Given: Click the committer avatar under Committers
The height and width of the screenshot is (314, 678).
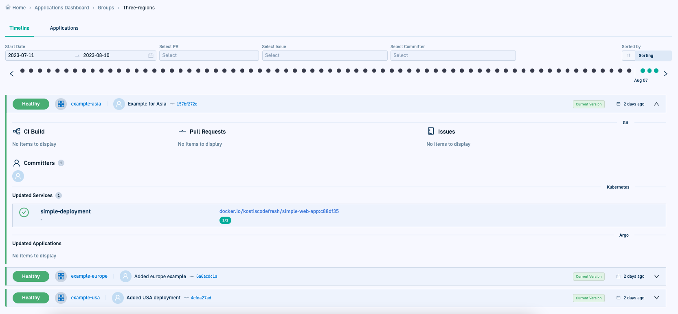Looking at the screenshot, I should [x=18, y=176].
